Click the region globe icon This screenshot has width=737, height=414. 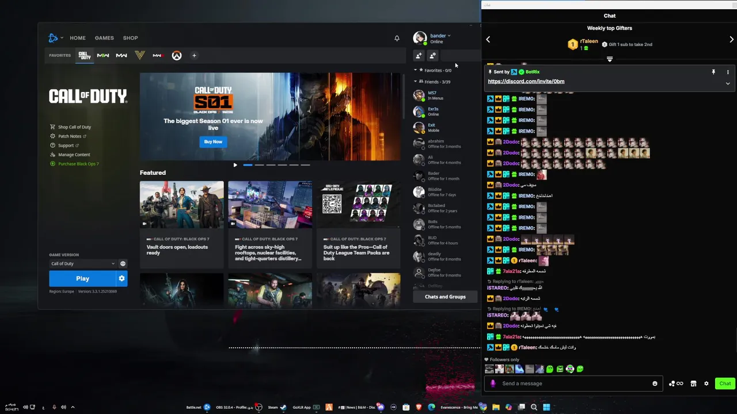click(x=123, y=263)
